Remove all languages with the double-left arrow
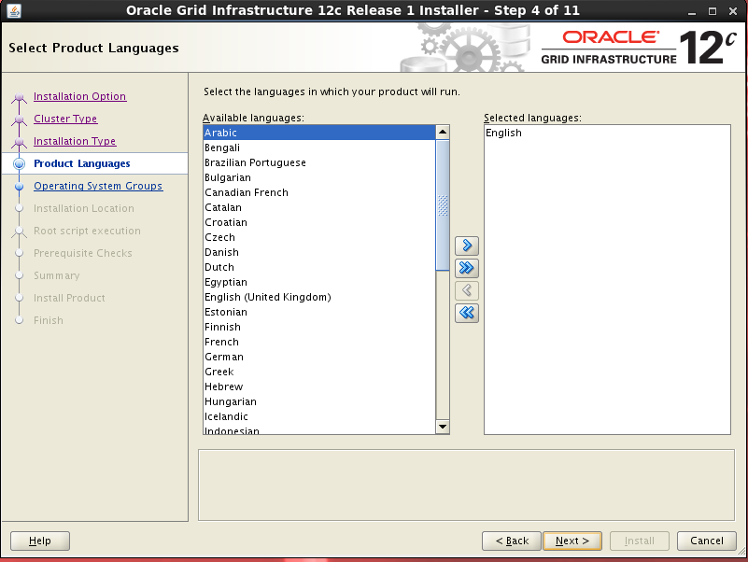The height and width of the screenshot is (562, 748). tap(467, 313)
